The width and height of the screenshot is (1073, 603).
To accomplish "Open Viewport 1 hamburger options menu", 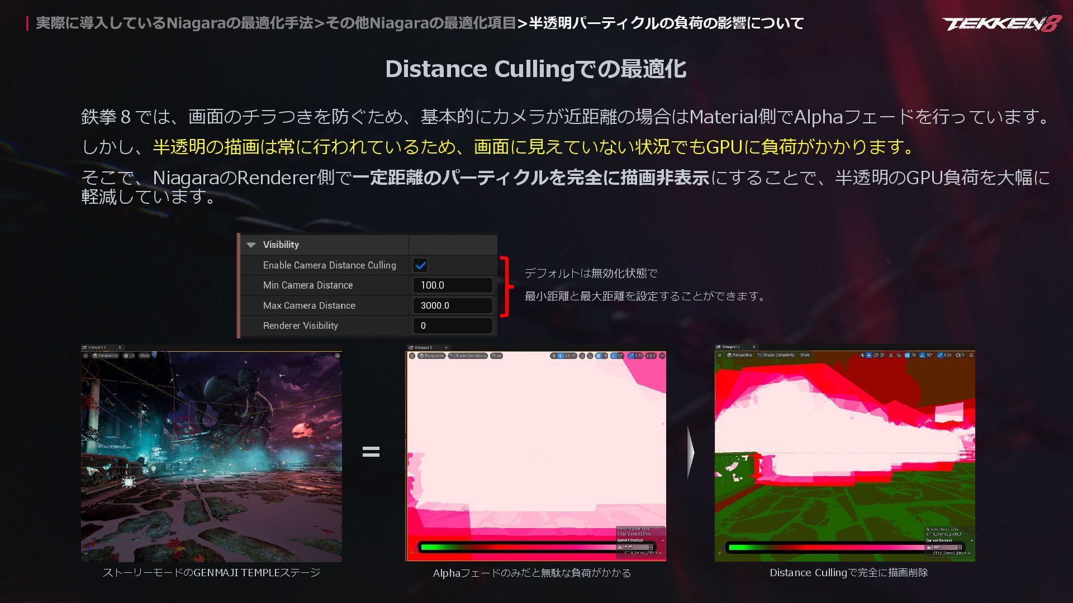I will point(86,356).
